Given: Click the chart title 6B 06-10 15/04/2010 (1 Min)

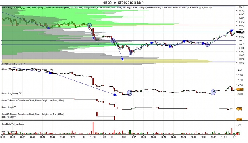Looking at the screenshot, I should pos(123,2).
